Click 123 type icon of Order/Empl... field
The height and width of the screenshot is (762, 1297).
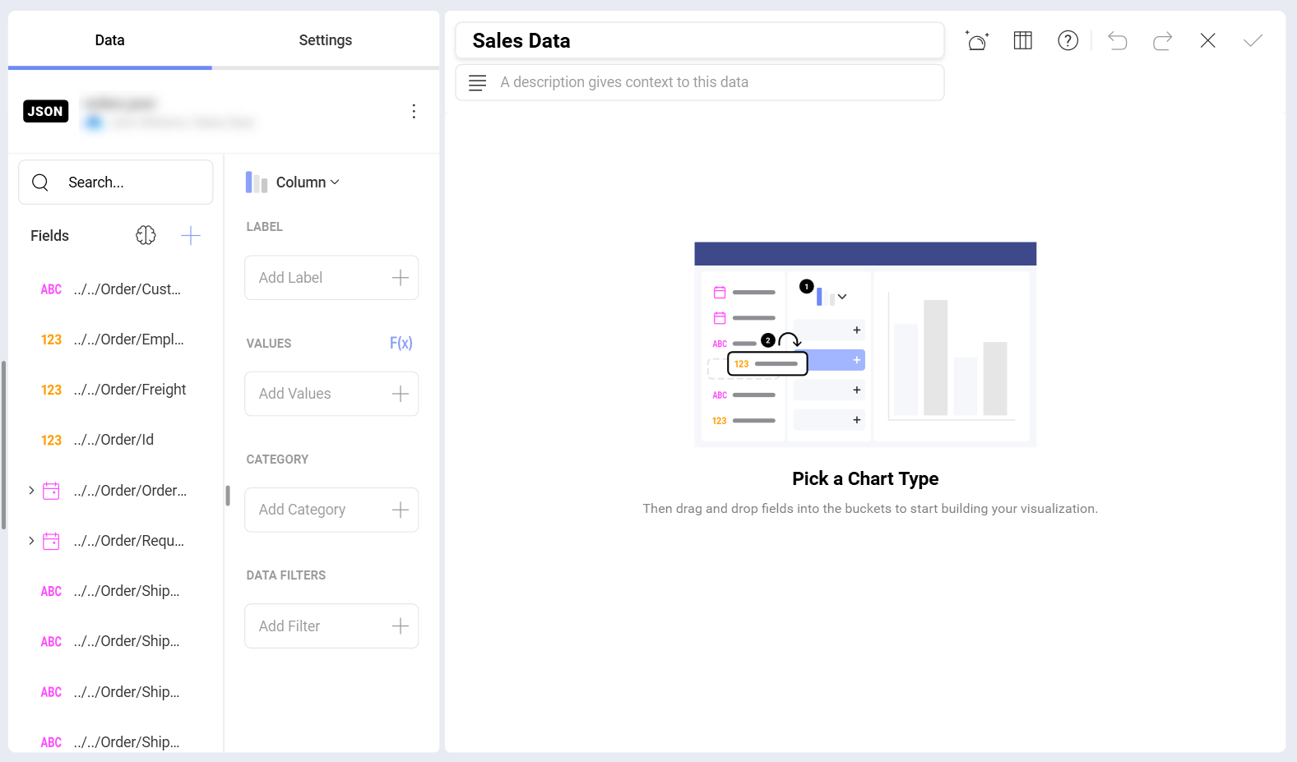pos(51,339)
